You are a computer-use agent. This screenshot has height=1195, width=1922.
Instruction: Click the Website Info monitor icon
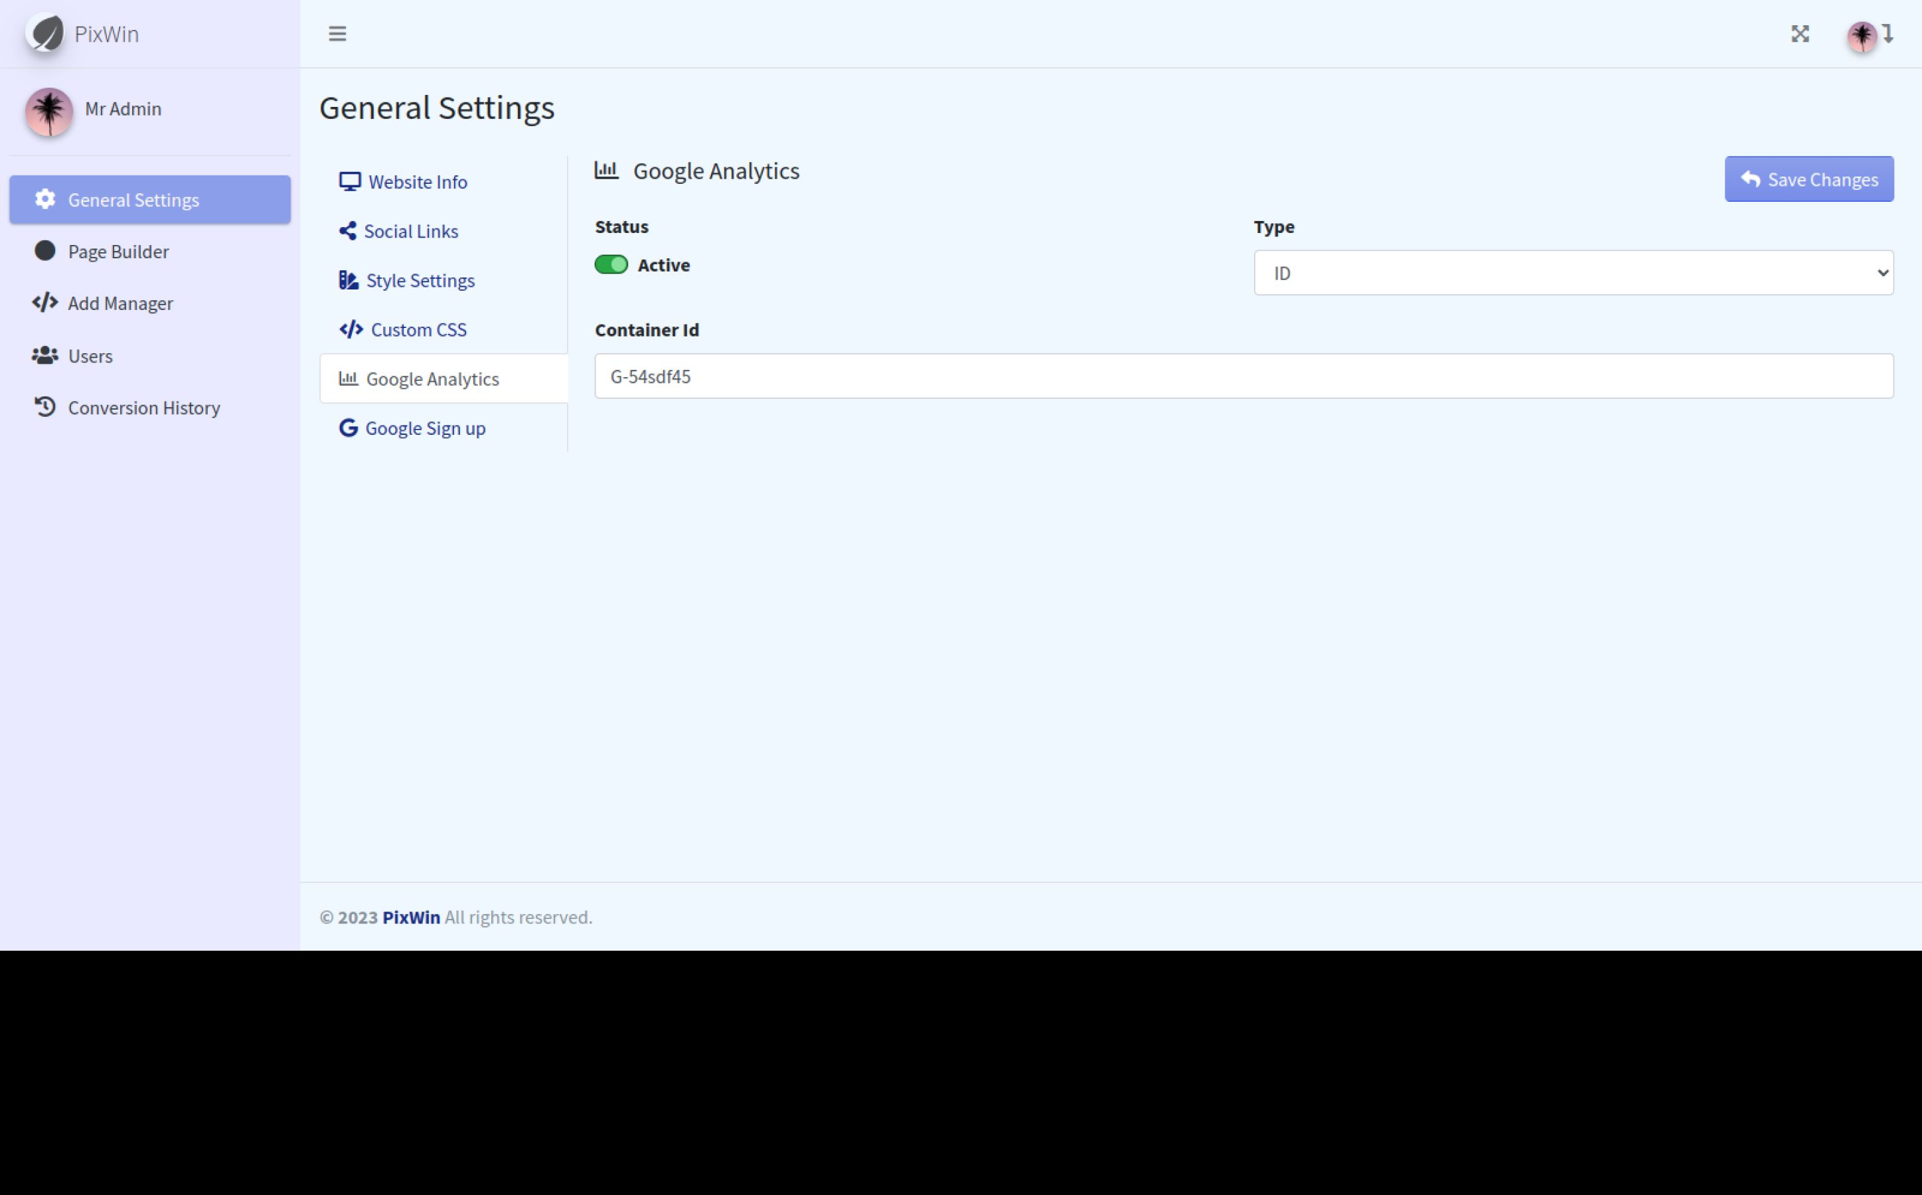coord(349,182)
